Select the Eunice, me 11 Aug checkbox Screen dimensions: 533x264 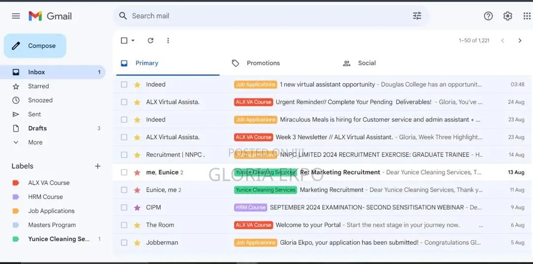124,190
